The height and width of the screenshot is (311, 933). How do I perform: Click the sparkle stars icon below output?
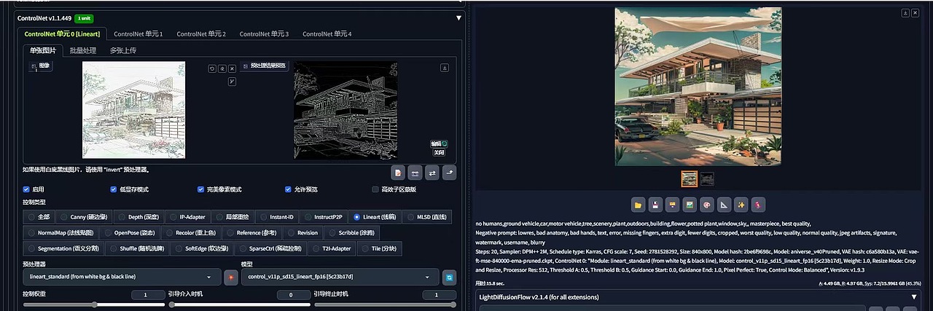(x=741, y=205)
